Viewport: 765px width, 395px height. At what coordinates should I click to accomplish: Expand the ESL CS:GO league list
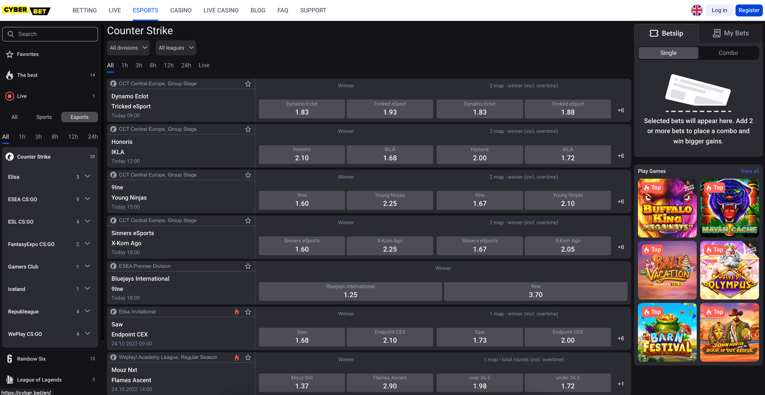point(87,221)
